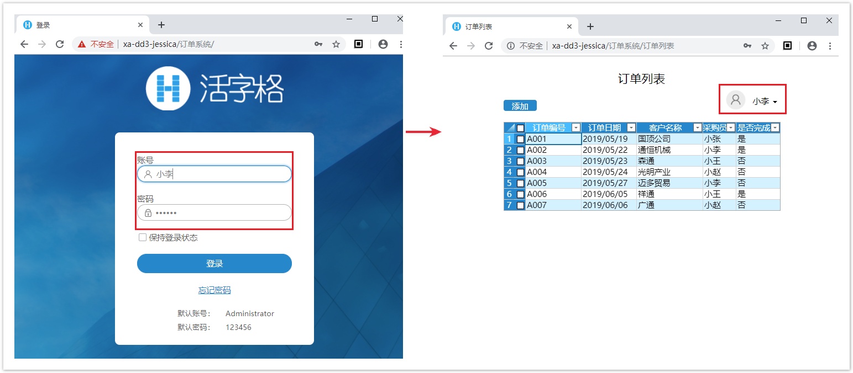This screenshot has height=373, width=853.
Task: Bookmark the 订单列表 page with star
Action: [765, 46]
